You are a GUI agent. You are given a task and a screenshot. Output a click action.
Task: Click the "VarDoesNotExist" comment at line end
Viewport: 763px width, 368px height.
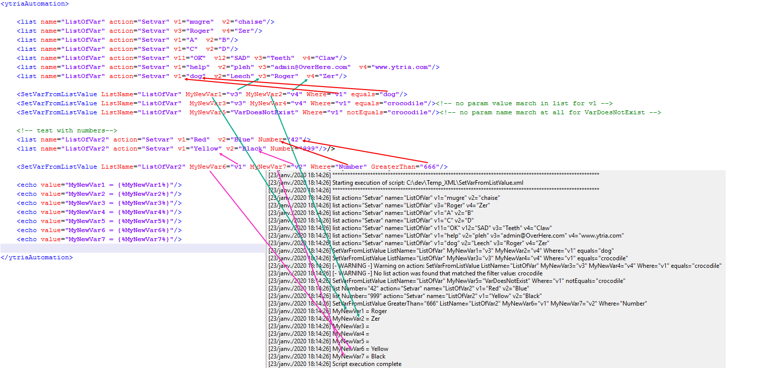coord(550,112)
